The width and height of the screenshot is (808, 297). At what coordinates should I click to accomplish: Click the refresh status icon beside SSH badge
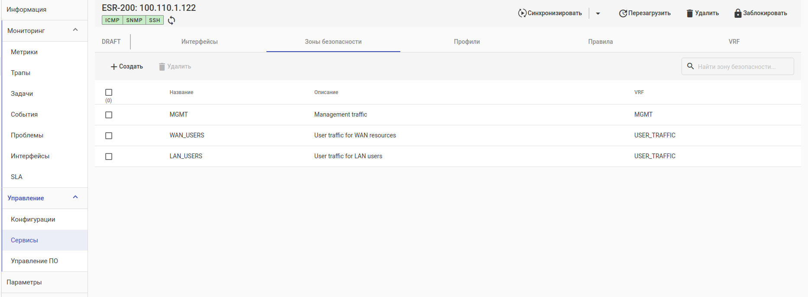click(x=172, y=20)
